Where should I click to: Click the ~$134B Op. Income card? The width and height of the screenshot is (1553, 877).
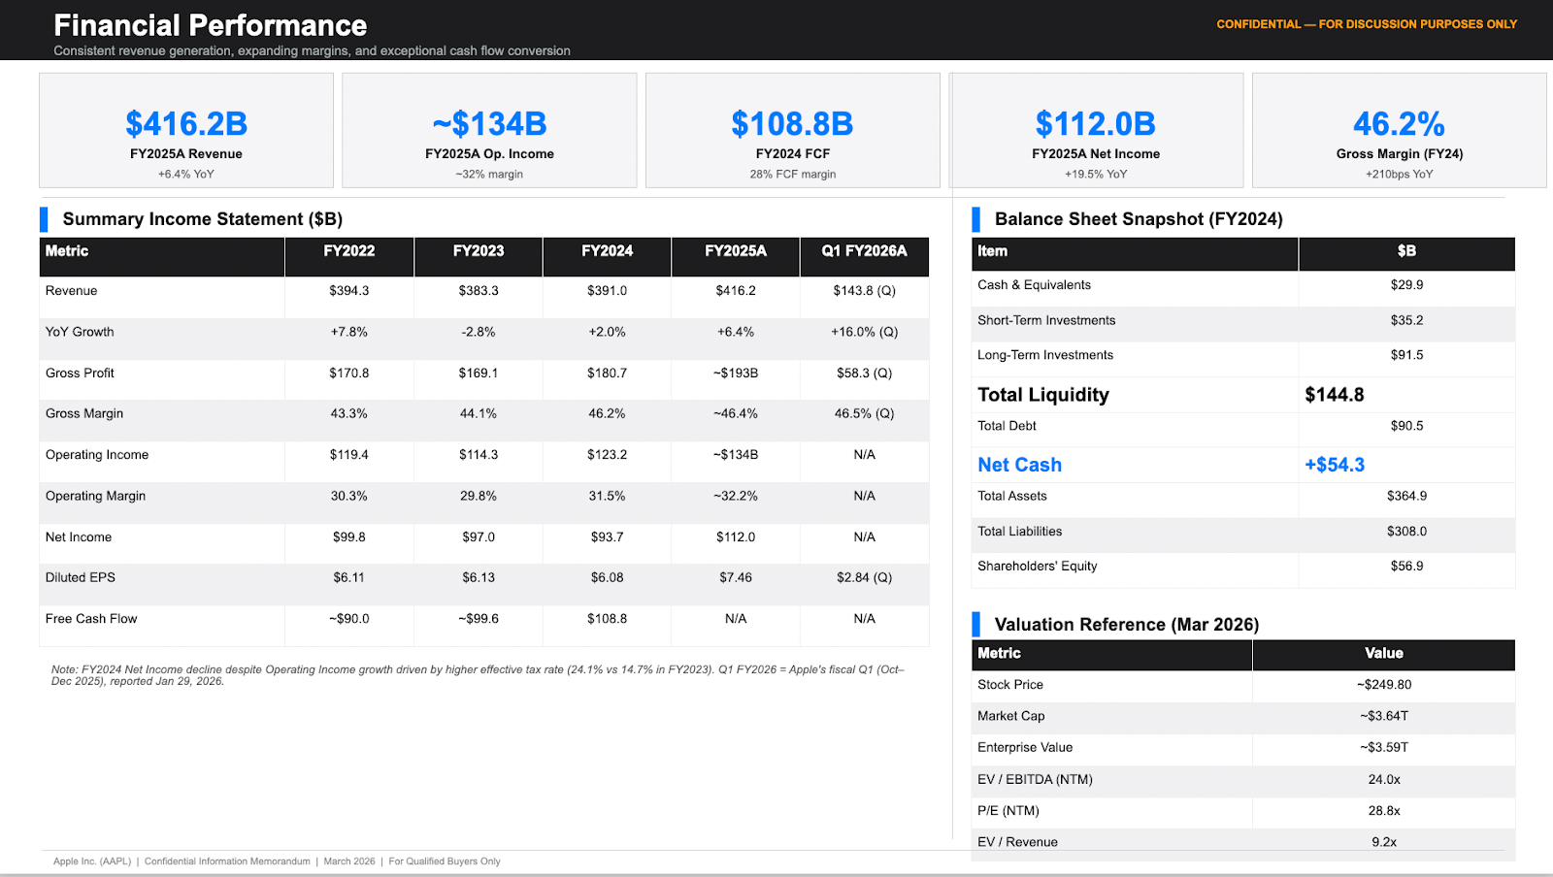point(489,129)
